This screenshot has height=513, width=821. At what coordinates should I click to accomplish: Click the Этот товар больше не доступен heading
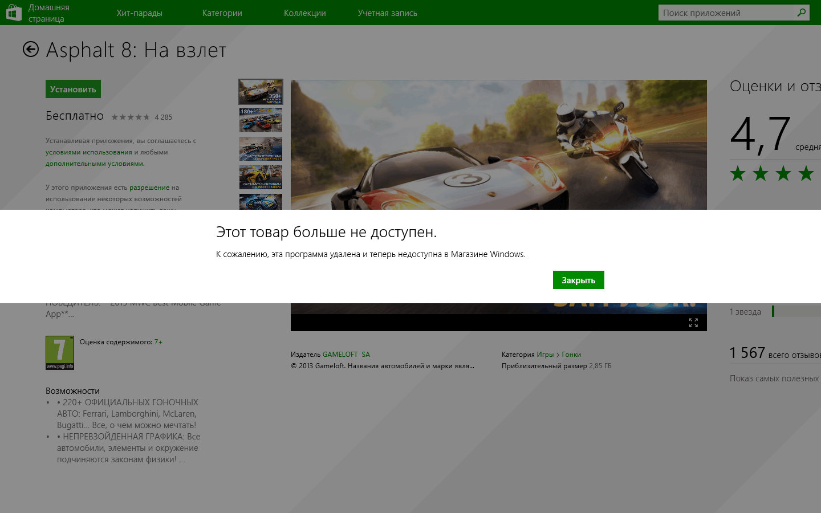click(326, 232)
